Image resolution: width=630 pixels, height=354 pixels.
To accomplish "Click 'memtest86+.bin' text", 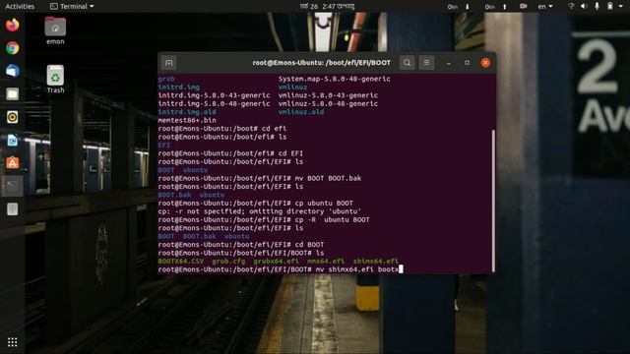I will pyautogui.click(x=187, y=120).
